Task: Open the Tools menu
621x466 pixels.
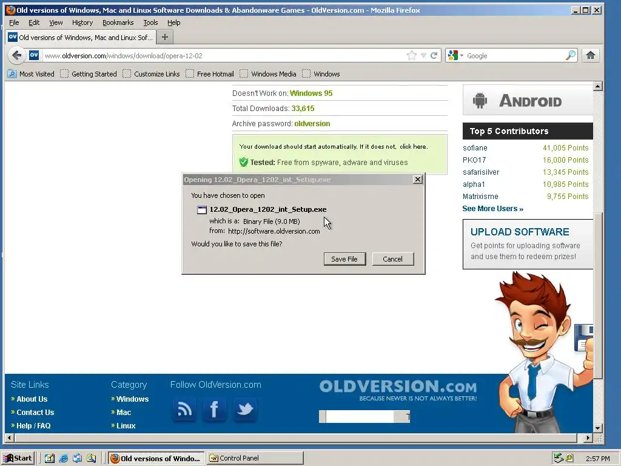Action: (150, 22)
